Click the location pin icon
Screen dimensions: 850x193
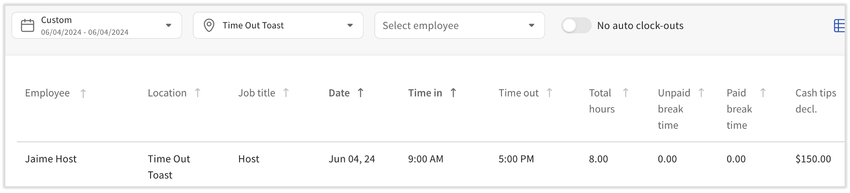coord(209,26)
